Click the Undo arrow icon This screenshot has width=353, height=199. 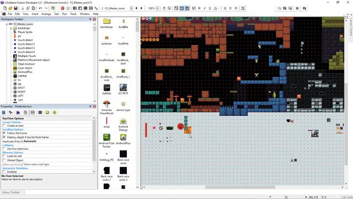(40, 8)
